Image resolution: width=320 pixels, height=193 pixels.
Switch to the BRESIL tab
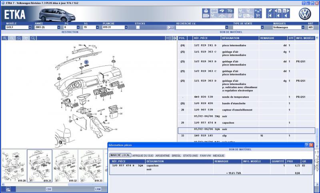tap(176, 156)
